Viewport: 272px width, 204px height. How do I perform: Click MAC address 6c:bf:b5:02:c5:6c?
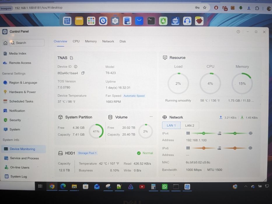point(198,162)
